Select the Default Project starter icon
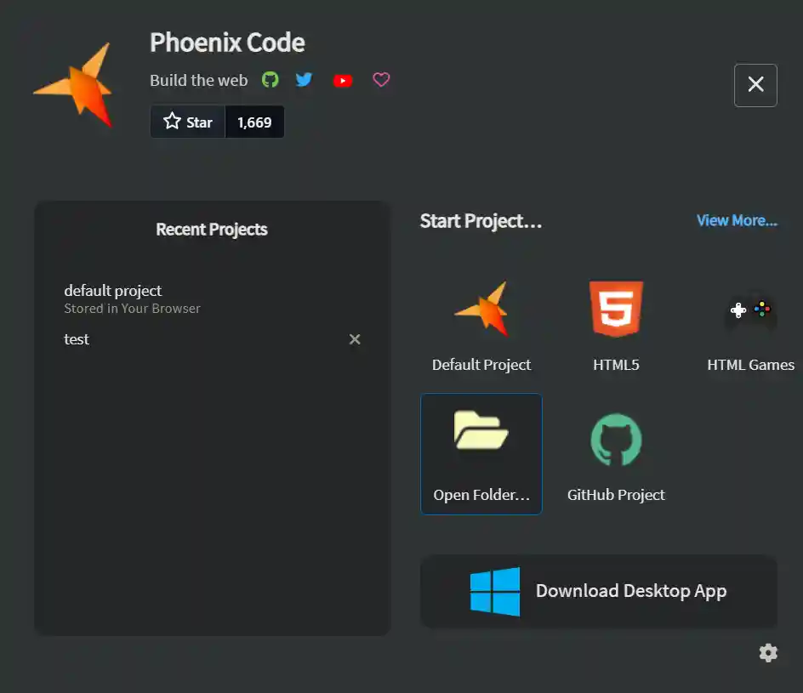Viewport: 803px width, 693px height. click(x=481, y=309)
